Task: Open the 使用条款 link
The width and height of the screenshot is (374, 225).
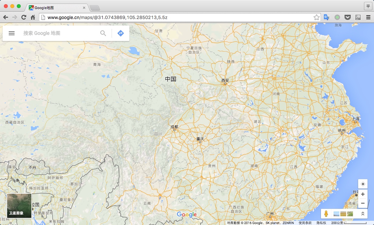Action: [305, 223]
